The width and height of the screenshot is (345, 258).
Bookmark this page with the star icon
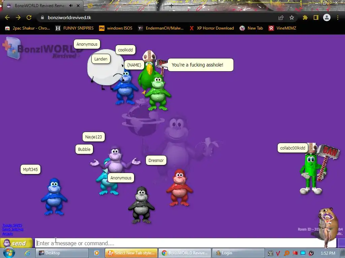pos(292,17)
